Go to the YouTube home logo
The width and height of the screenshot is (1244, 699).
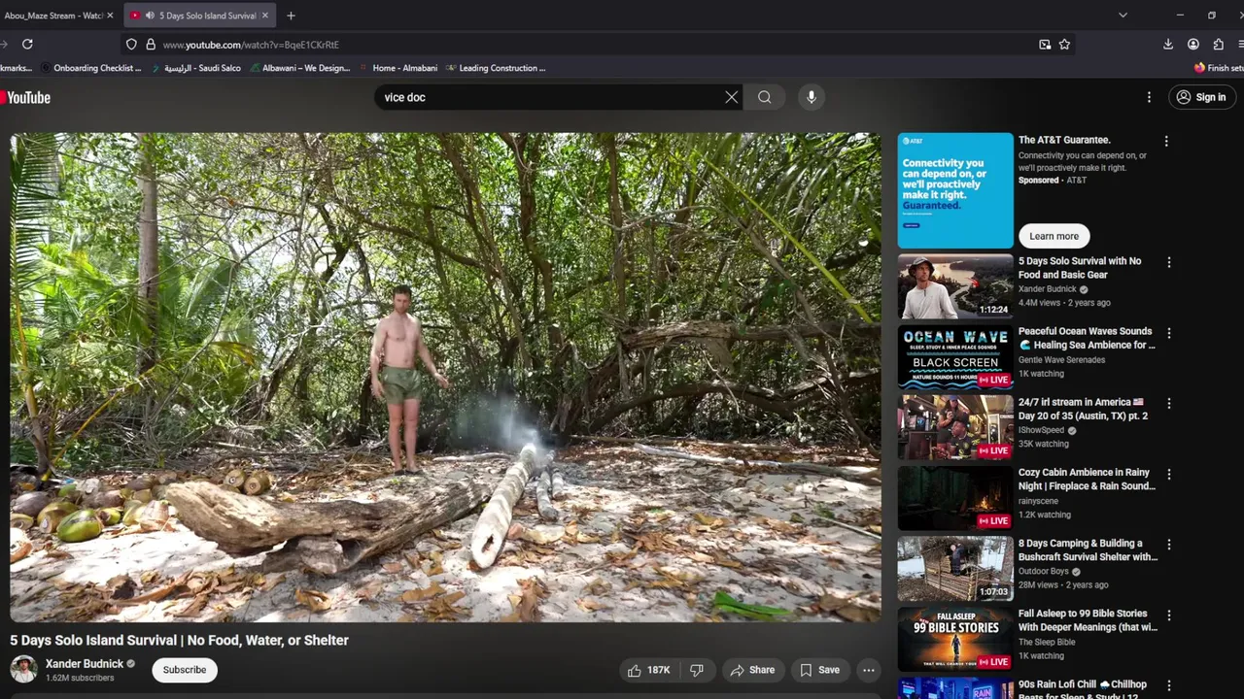(x=27, y=97)
